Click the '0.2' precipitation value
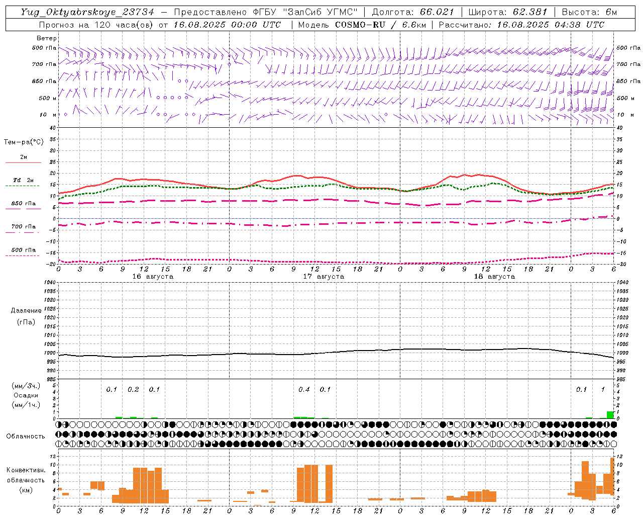643x515 pixels. tap(133, 390)
